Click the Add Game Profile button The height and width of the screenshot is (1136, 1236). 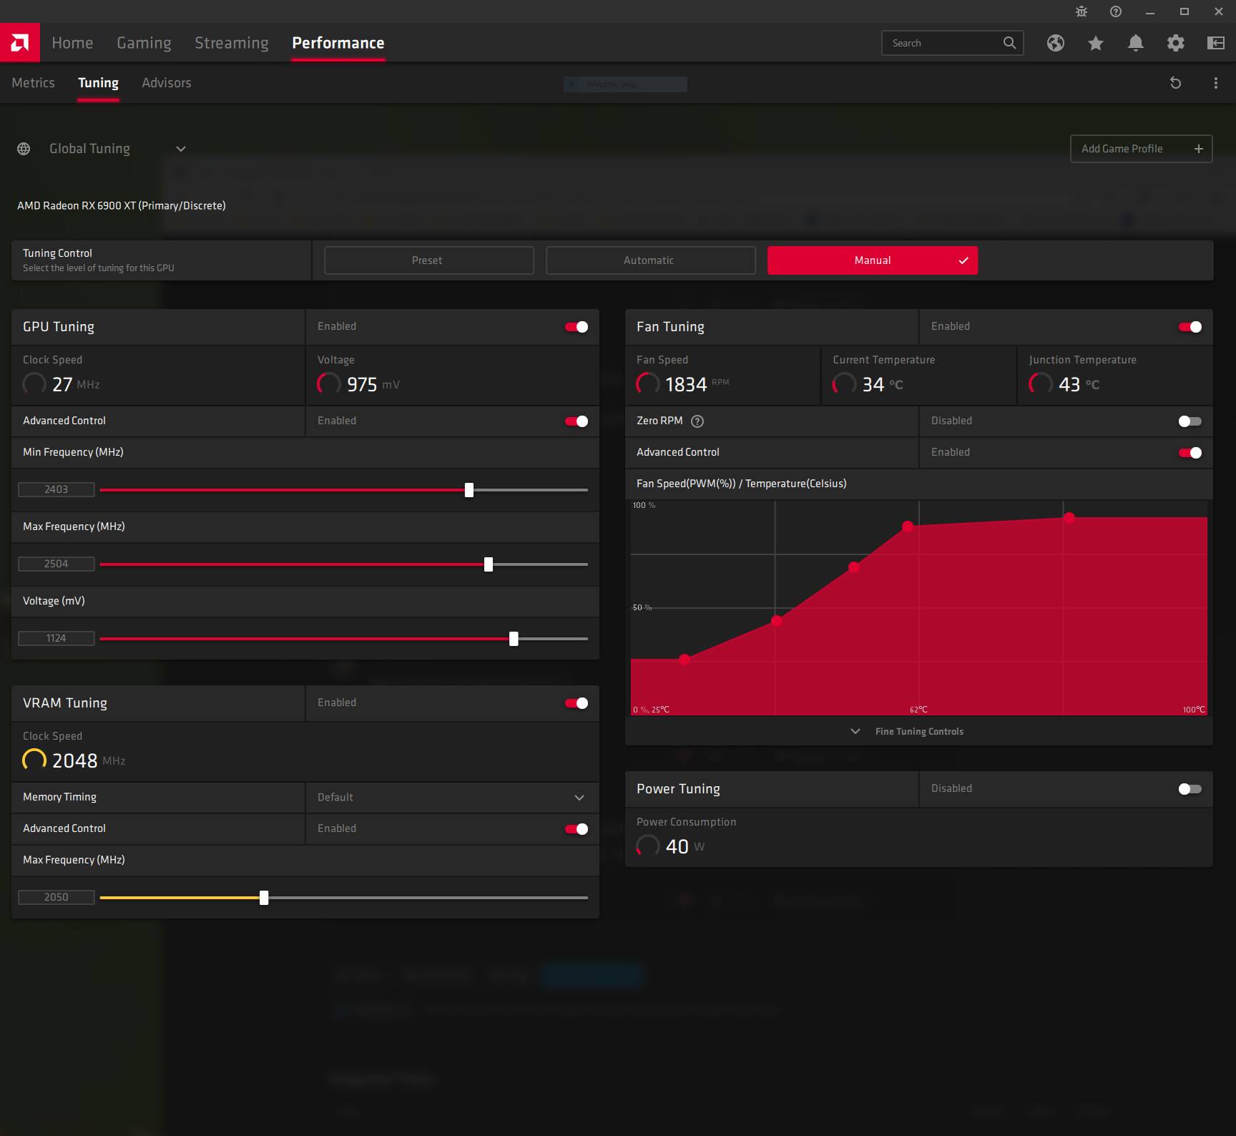pos(1141,149)
